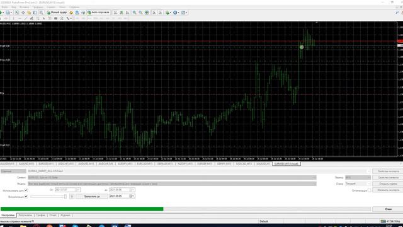Click the Свойства символа button
403x227 pixels.
pyautogui.click(x=388, y=177)
